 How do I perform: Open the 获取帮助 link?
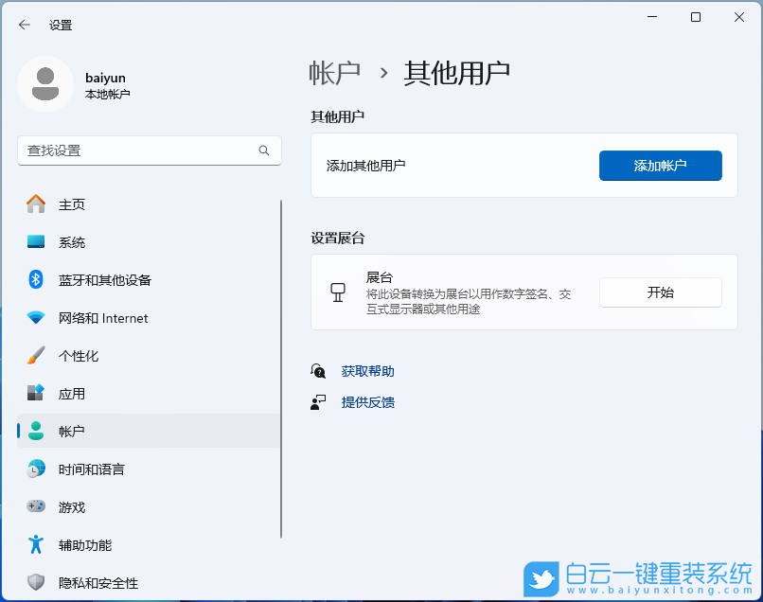pyautogui.click(x=367, y=371)
